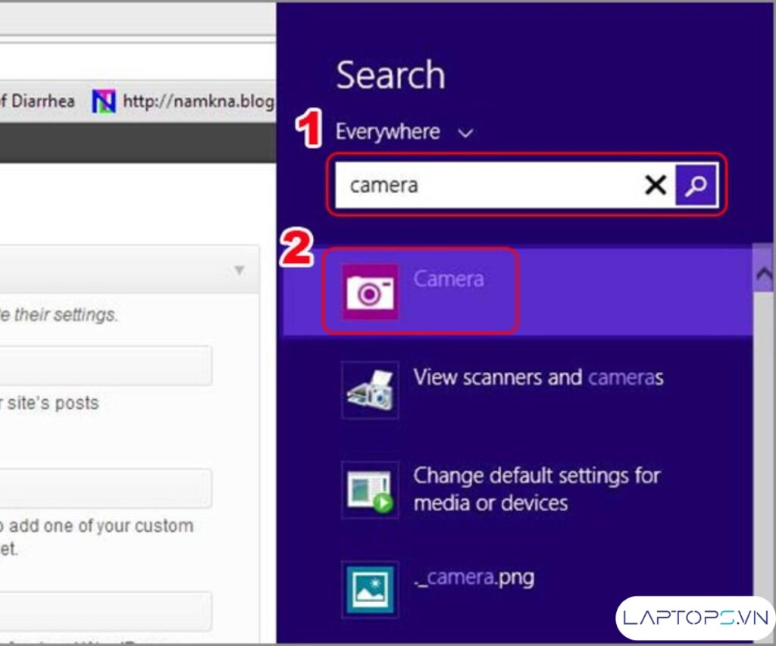Open the Camera app icon in results
Image resolution: width=776 pixels, height=646 pixels.
370,292
